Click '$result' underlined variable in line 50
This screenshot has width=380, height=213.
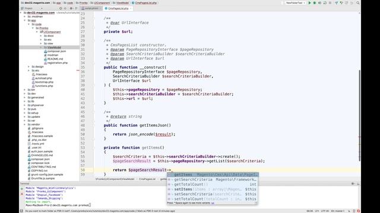pos(163,134)
